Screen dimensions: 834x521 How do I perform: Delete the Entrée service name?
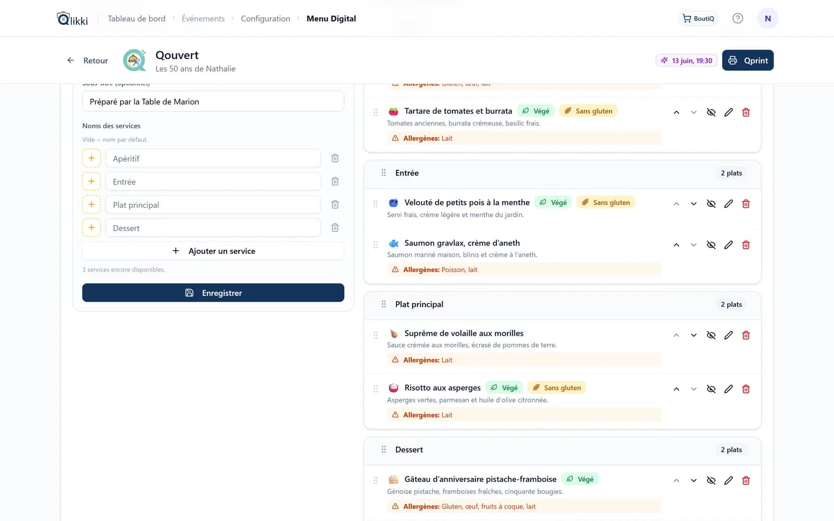(x=335, y=181)
